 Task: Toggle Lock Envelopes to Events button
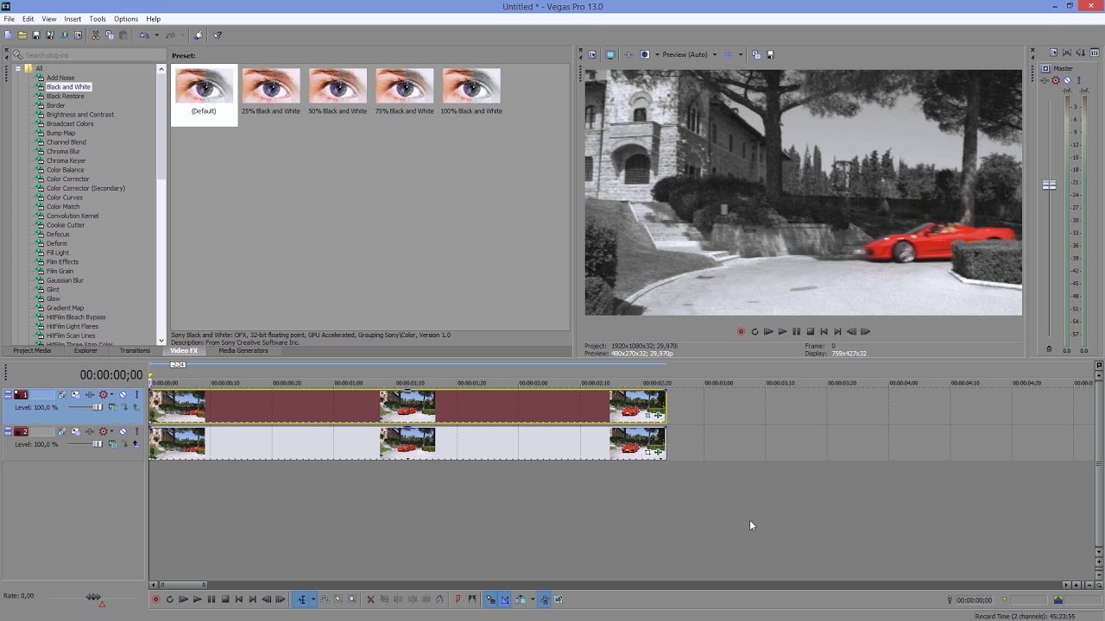[545, 599]
